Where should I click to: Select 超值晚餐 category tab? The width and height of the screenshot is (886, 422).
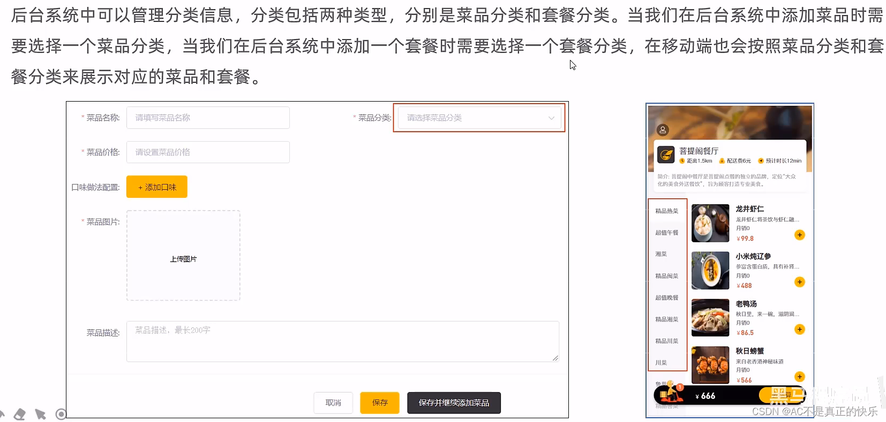tap(667, 297)
